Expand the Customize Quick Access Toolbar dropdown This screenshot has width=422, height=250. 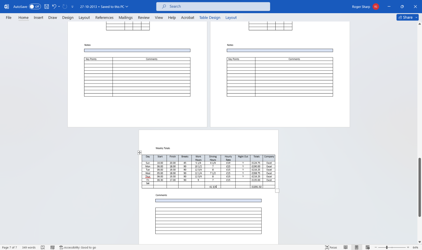(72, 6)
